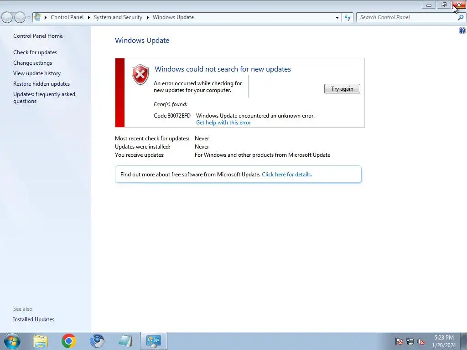This screenshot has width=467, height=350.
Task: Open View update history link
Action: 37,73
